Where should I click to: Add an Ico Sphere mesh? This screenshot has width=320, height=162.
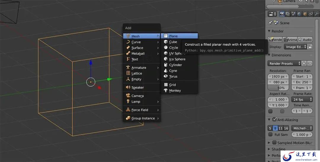coord(179,59)
